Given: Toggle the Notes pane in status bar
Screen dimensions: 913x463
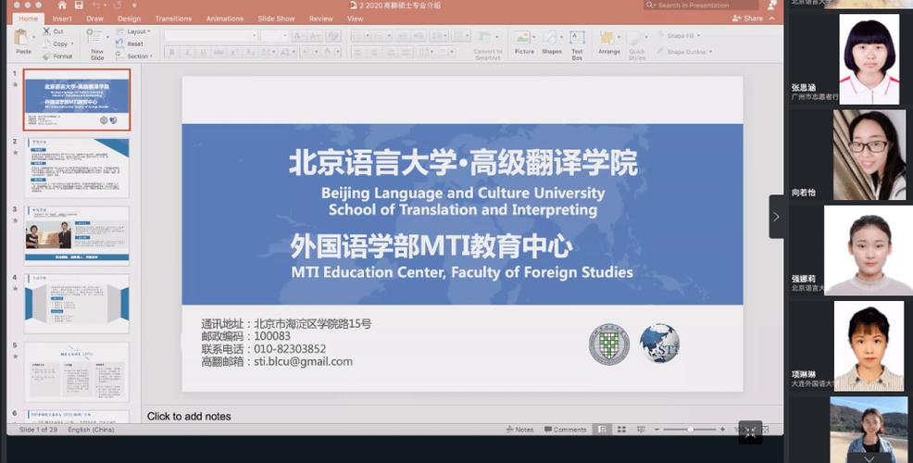Looking at the screenshot, I should [x=519, y=430].
